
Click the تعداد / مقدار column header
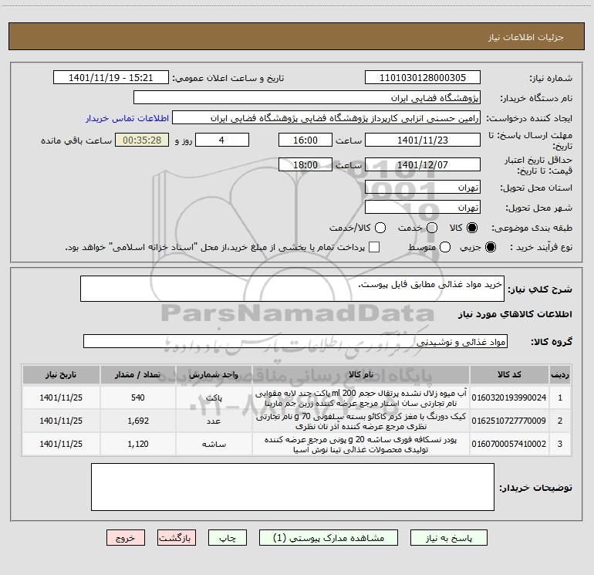coord(138,374)
